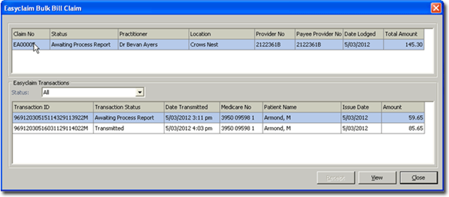Sort by Issue Date column header

[361, 107]
